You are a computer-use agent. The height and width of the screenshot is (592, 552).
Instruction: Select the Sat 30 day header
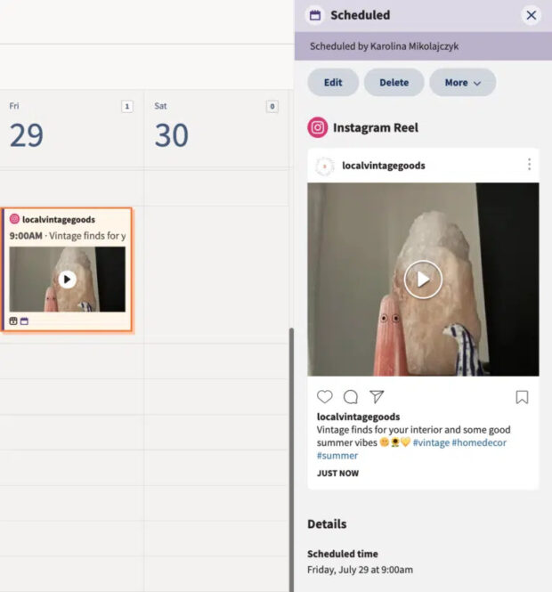[x=216, y=128]
